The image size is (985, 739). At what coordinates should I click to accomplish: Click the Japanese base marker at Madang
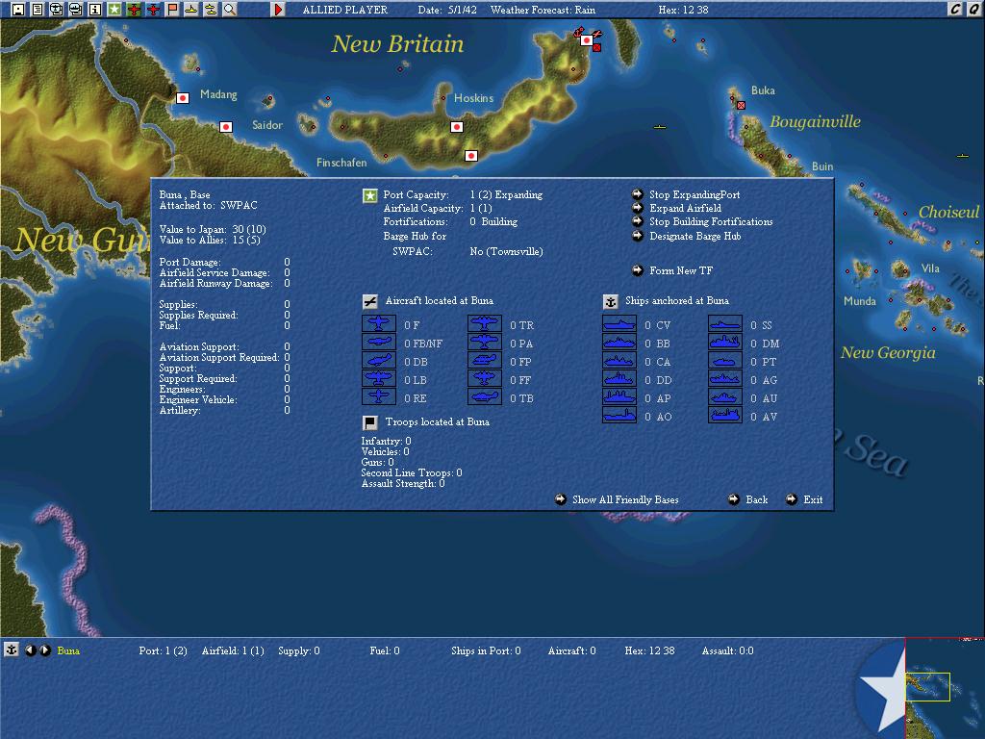pos(182,98)
